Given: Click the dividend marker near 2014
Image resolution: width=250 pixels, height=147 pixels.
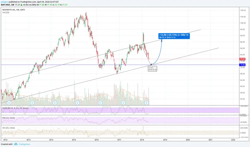Looking at the screenshot, I should coord(55,103).
